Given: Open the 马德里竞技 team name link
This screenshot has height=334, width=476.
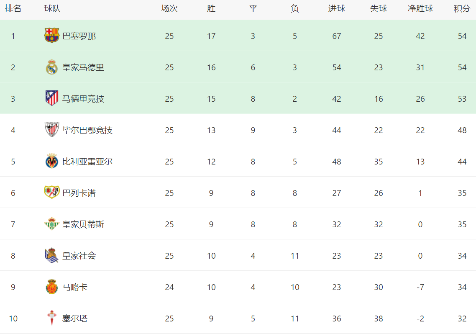Looking at the screenshot, I should click(x=83, y=99).
